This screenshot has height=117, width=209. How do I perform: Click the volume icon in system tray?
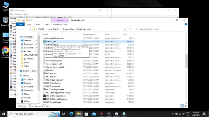pos(184,114)
